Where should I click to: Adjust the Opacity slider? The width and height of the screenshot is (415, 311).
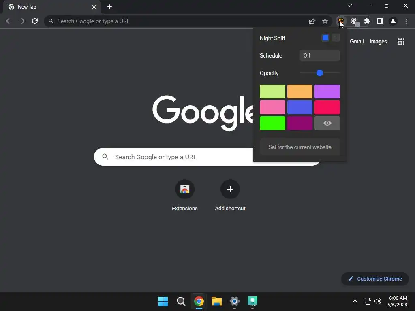tap(320, 73)
